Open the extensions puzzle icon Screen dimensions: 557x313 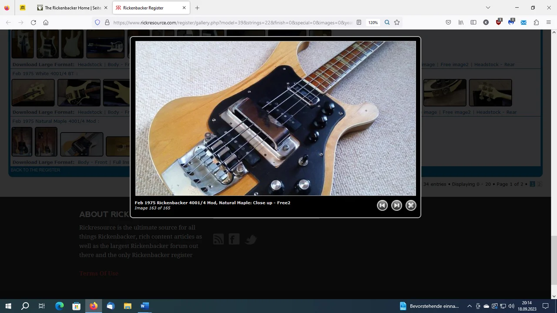(536, 23)
